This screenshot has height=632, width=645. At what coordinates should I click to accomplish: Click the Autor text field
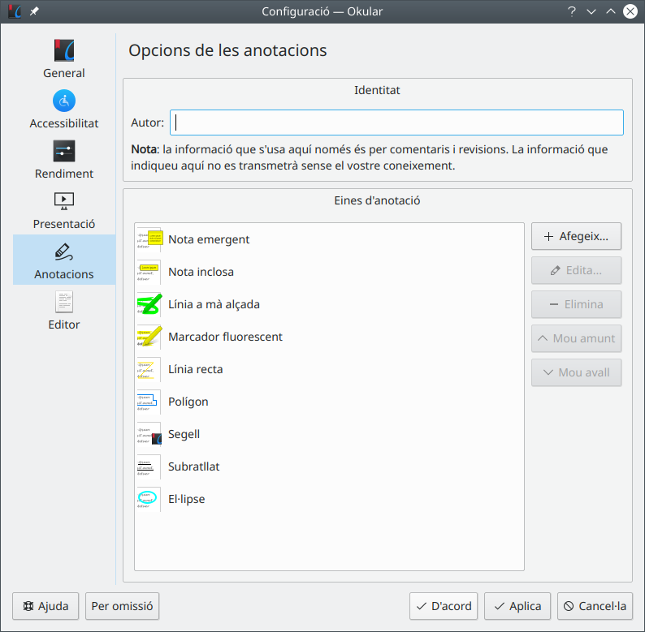[396, 123]
